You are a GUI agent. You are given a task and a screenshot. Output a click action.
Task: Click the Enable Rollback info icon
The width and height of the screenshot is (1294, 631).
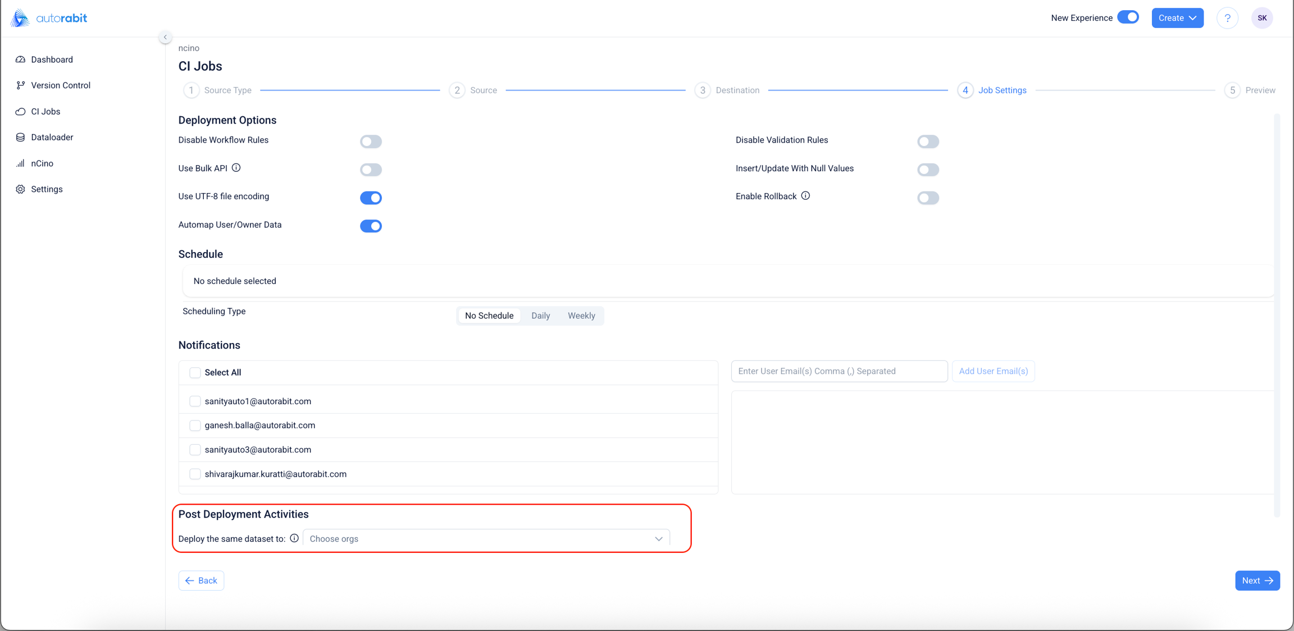point(805,196)
